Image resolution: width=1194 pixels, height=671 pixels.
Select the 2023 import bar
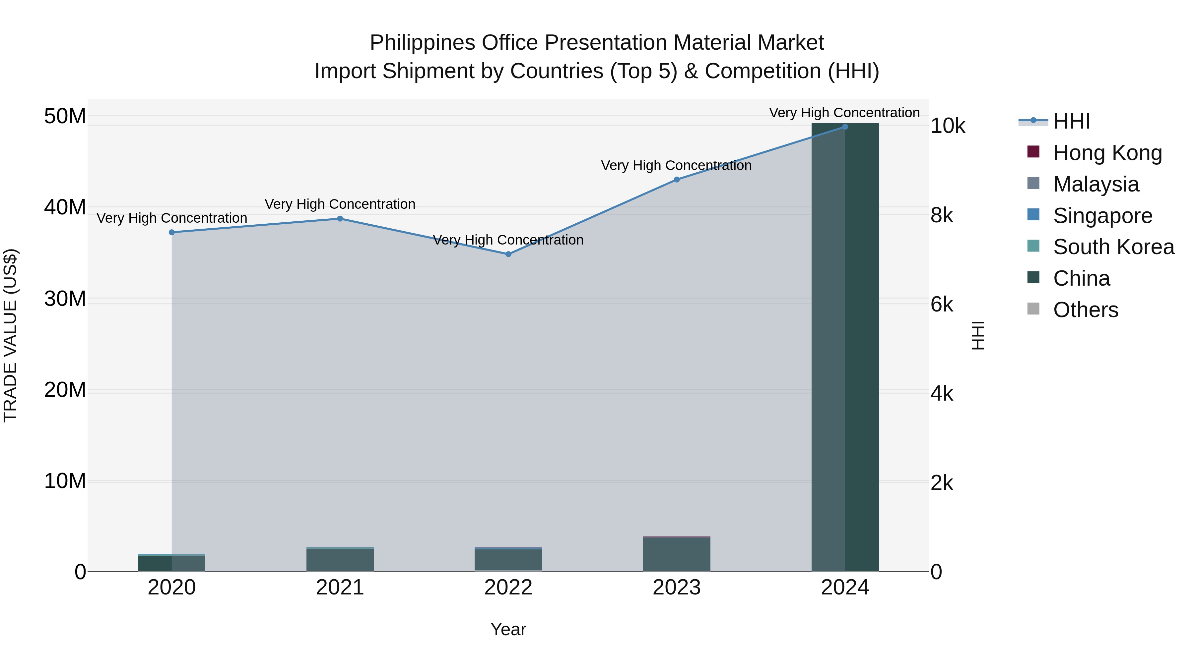click(x=676, y=554)
